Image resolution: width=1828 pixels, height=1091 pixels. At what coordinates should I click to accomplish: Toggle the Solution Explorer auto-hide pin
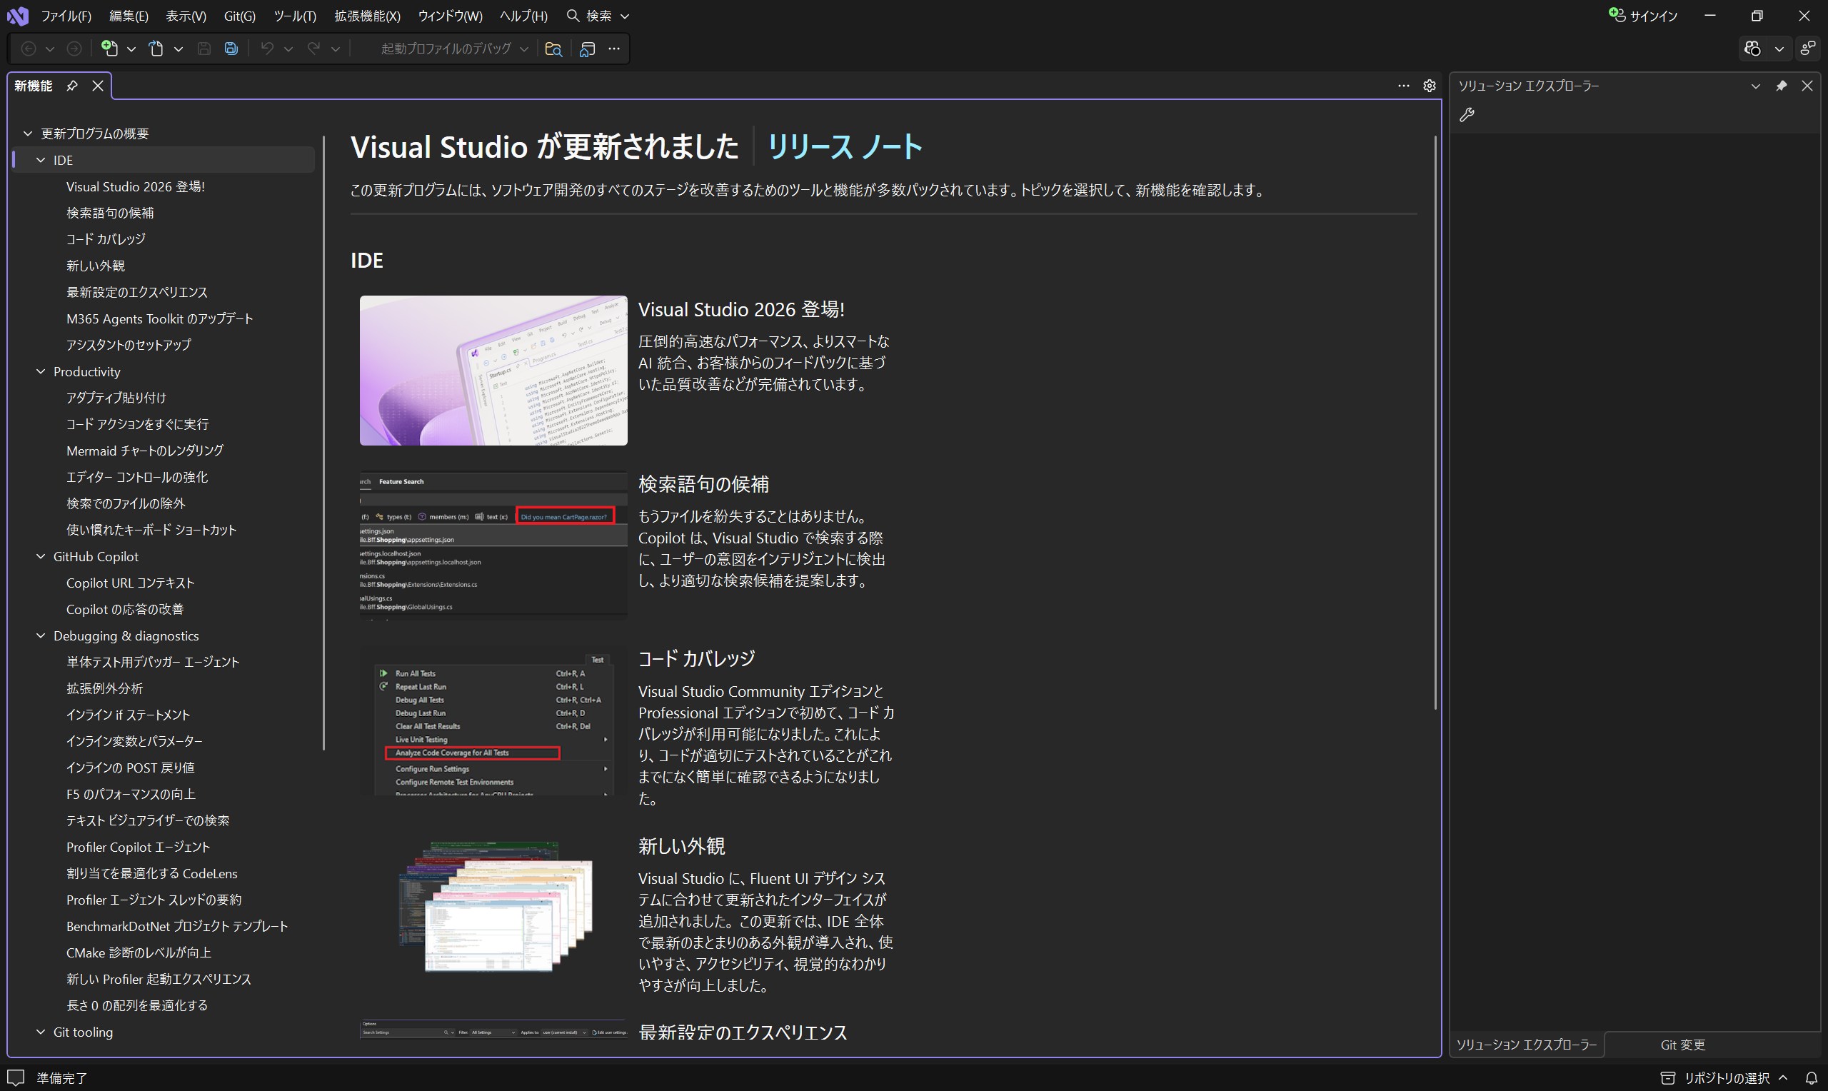point(1781,86)
